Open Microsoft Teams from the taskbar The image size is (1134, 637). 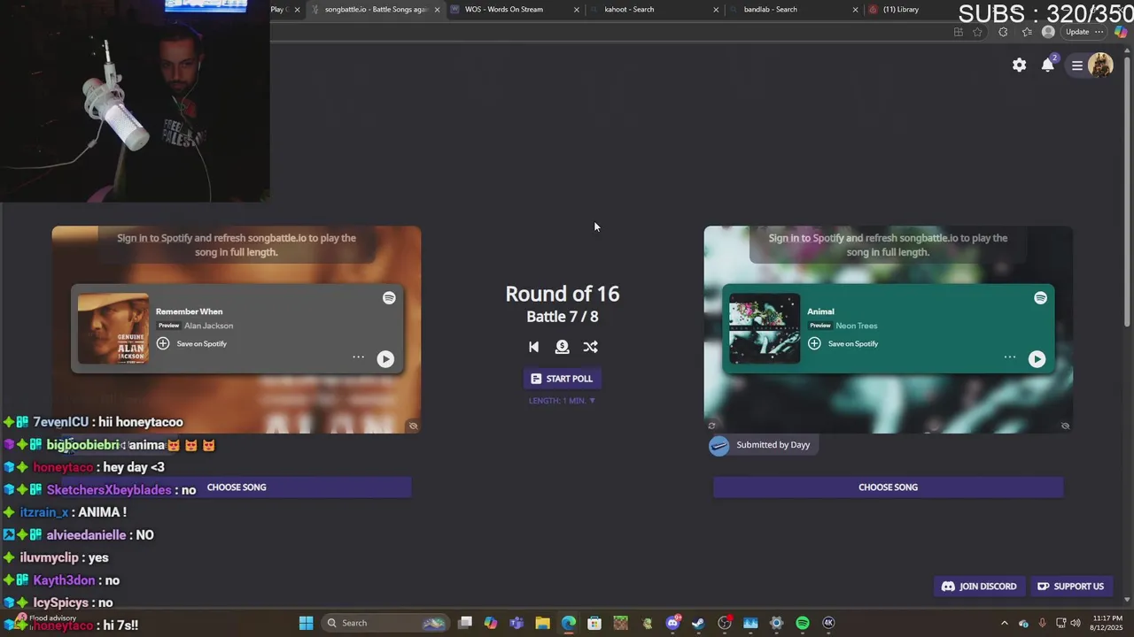pos(517,623)
